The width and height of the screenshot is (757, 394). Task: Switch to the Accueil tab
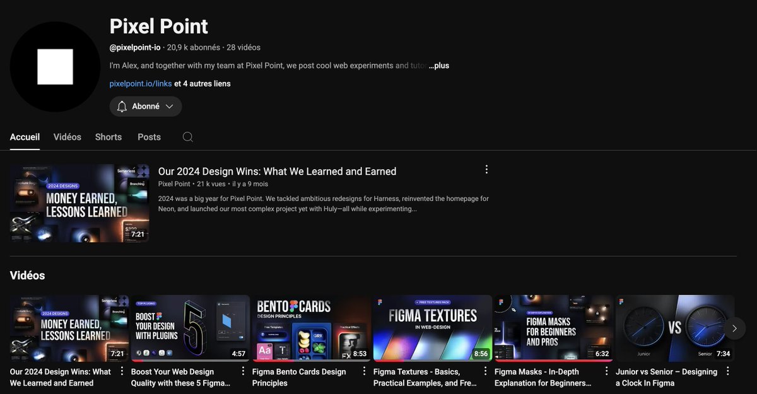tap(25, 137)
